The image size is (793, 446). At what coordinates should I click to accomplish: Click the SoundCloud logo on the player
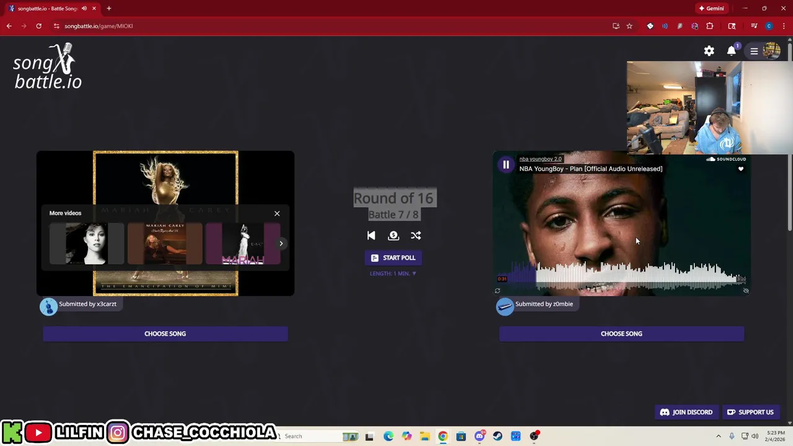tap(726, 159)
